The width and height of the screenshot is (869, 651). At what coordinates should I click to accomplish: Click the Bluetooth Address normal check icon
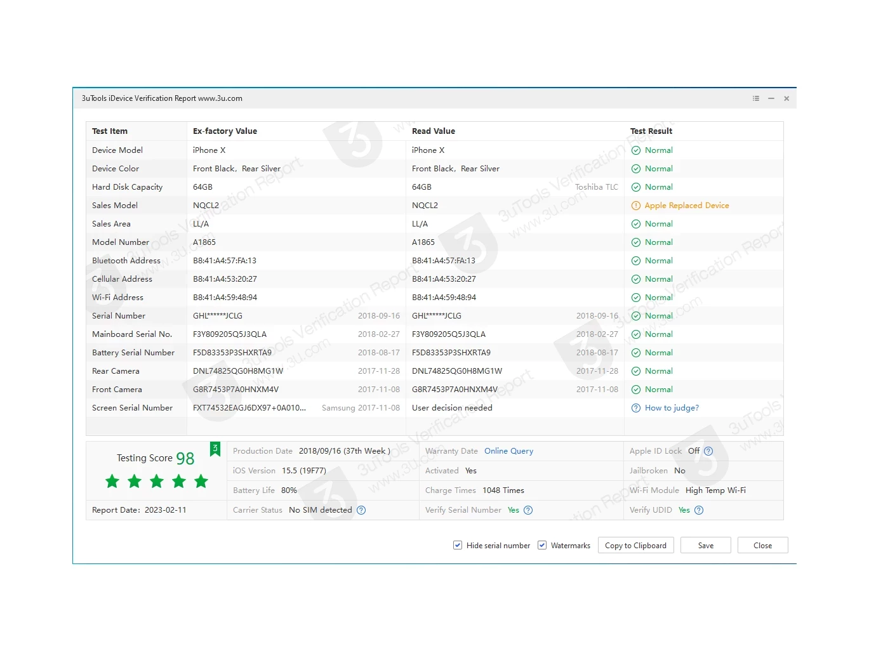coord(636,261)
